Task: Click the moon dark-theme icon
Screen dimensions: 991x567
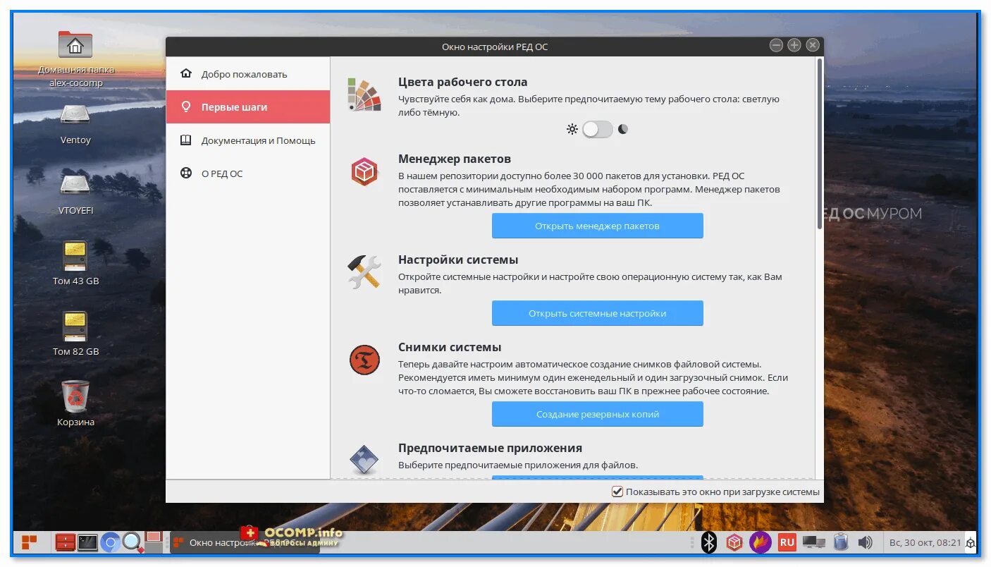Action: pyautogui.click(x=622, y=129)
